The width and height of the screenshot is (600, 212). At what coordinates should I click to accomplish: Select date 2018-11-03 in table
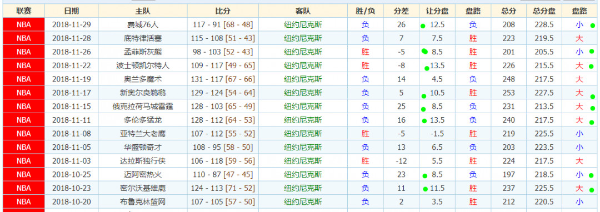click(x=72, y=161)
